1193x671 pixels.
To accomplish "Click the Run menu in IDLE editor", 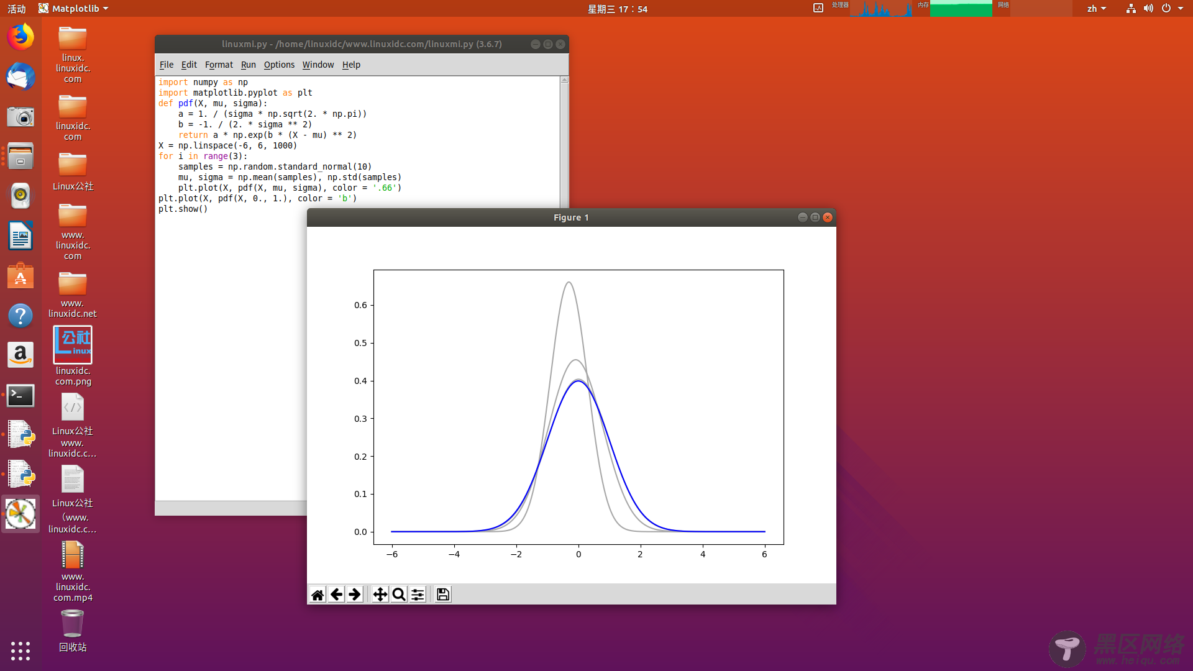I will point(247,64).
